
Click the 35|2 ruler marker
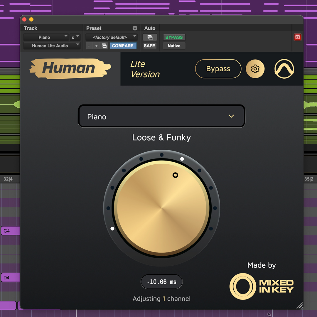(309, 179)
